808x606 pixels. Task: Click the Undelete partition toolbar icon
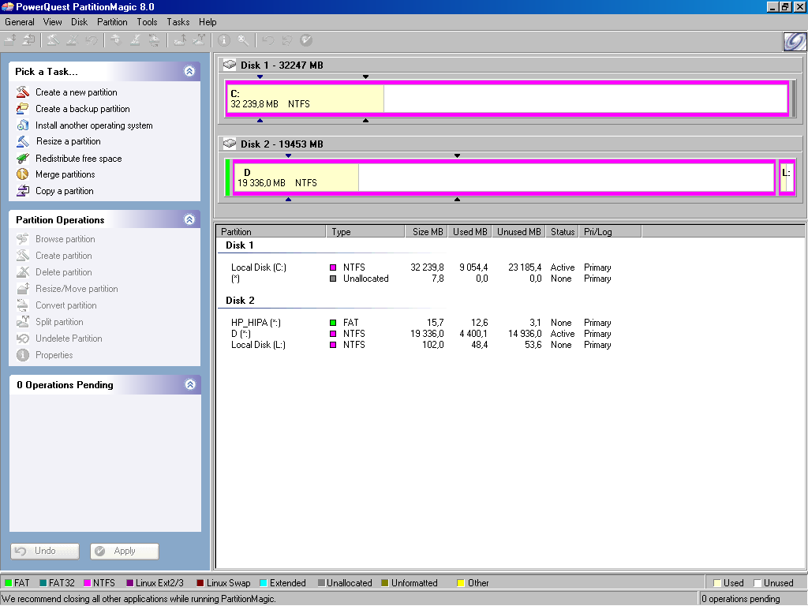[x=92, y=40]
